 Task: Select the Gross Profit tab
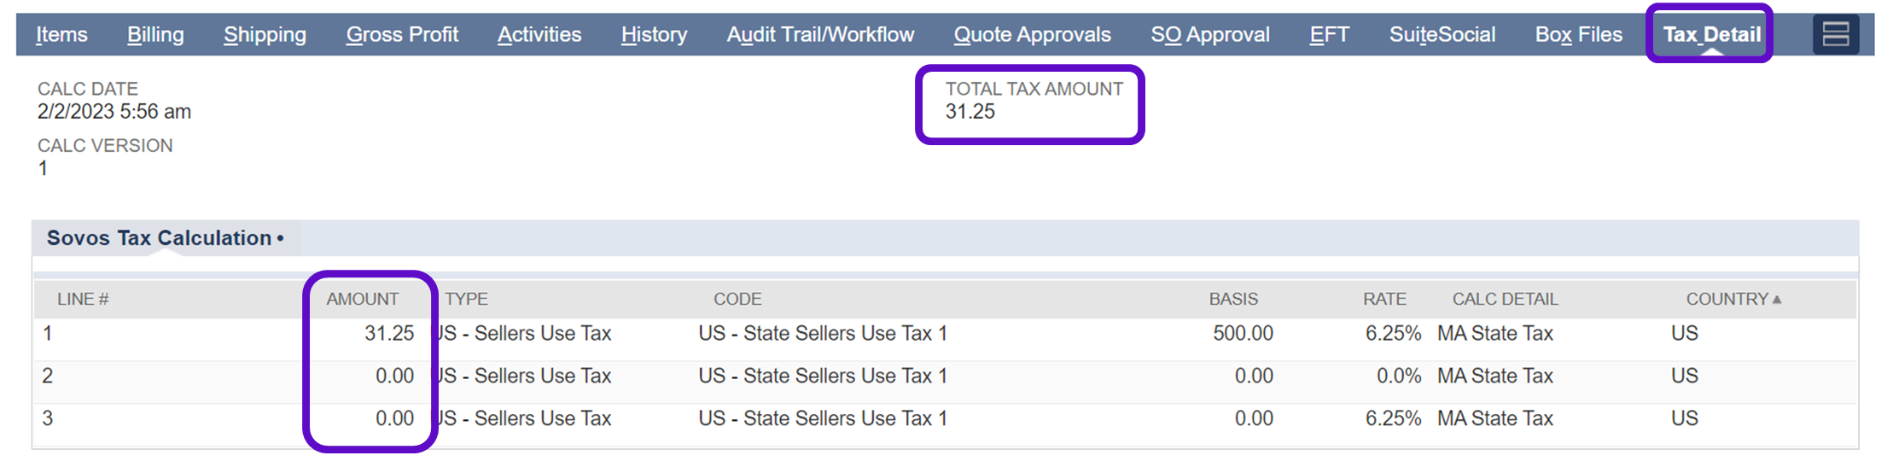402,35
